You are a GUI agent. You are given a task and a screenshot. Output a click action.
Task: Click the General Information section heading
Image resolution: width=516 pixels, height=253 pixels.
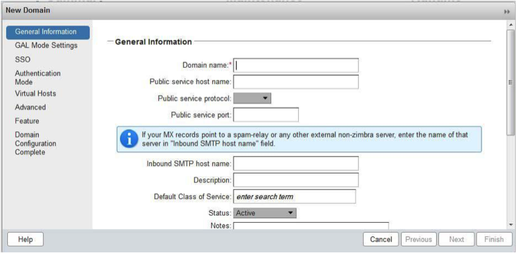[x=153, y=42]
